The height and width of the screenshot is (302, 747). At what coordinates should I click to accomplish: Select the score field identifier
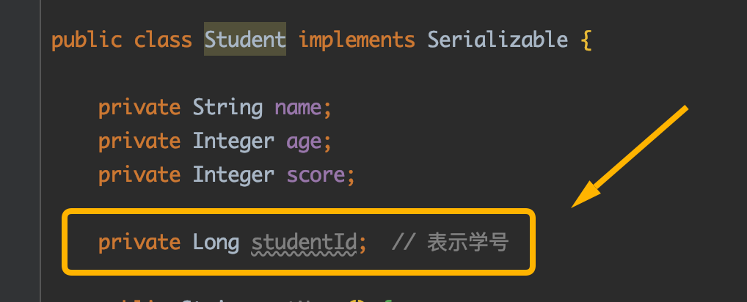click(316, 176)
